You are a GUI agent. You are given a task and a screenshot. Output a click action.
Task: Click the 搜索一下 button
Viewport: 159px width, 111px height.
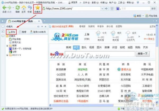point(143,54)
